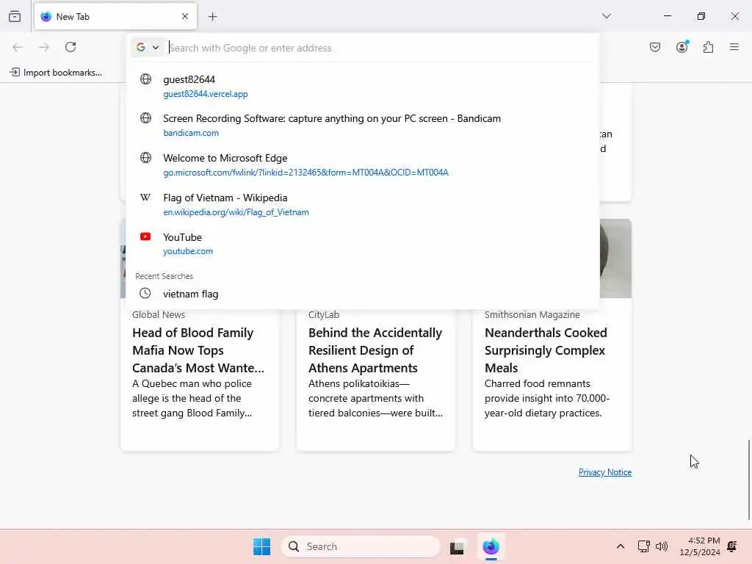Click the taskbar Search box
This screenshot has width=752, height=564.
tap(360, 546)
